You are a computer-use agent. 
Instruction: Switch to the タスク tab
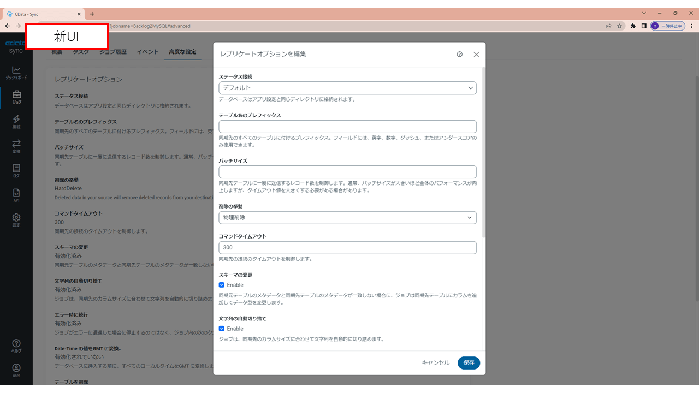point(80,52)
